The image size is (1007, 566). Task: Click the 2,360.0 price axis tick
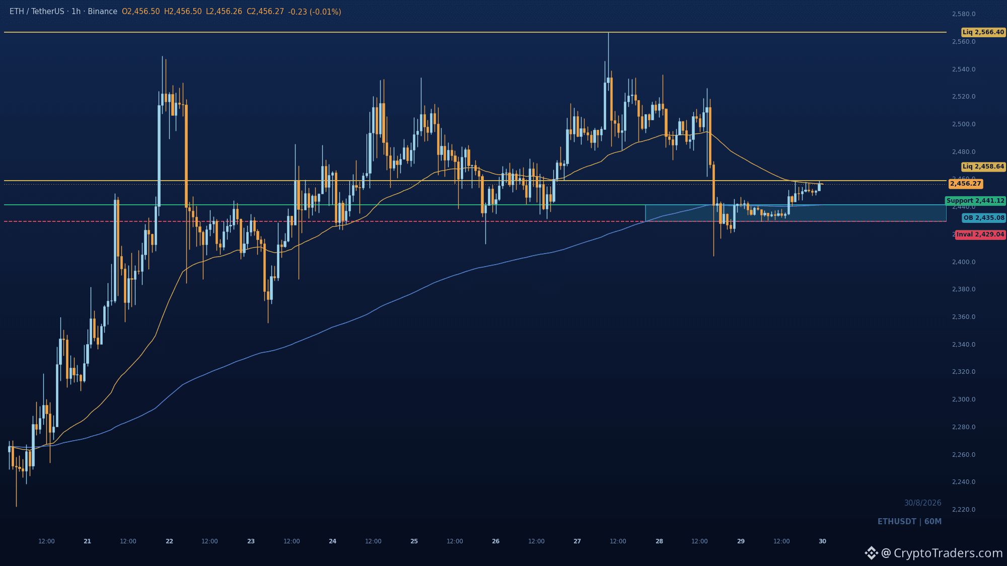tap(964, 317)
